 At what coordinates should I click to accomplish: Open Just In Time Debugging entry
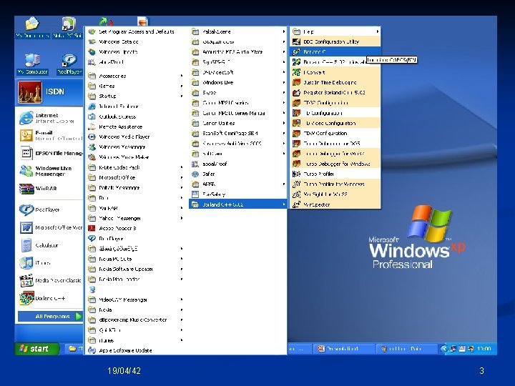coord(335,82)
